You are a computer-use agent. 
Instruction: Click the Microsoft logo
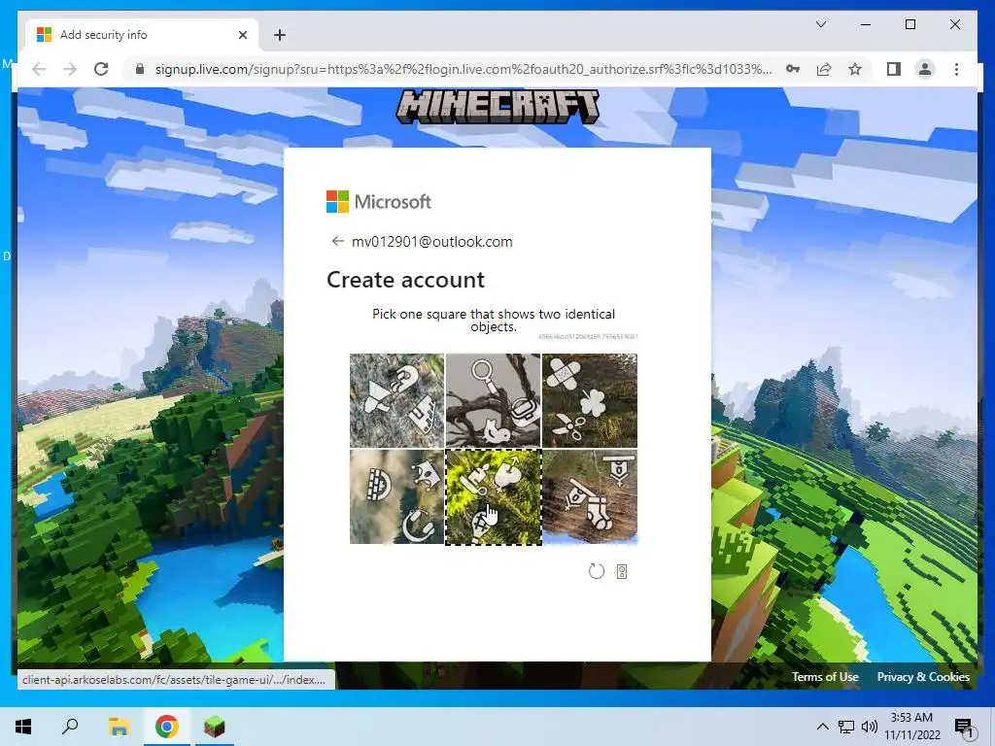[x=379, y=202]
